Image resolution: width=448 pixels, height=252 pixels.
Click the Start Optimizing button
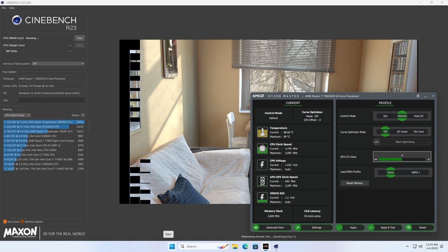(x=402, y=142)
